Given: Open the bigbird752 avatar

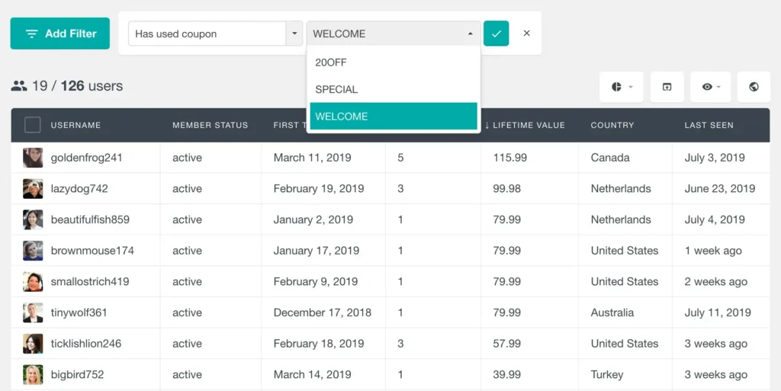Looking at the screenshot, I should pos(33,374).
